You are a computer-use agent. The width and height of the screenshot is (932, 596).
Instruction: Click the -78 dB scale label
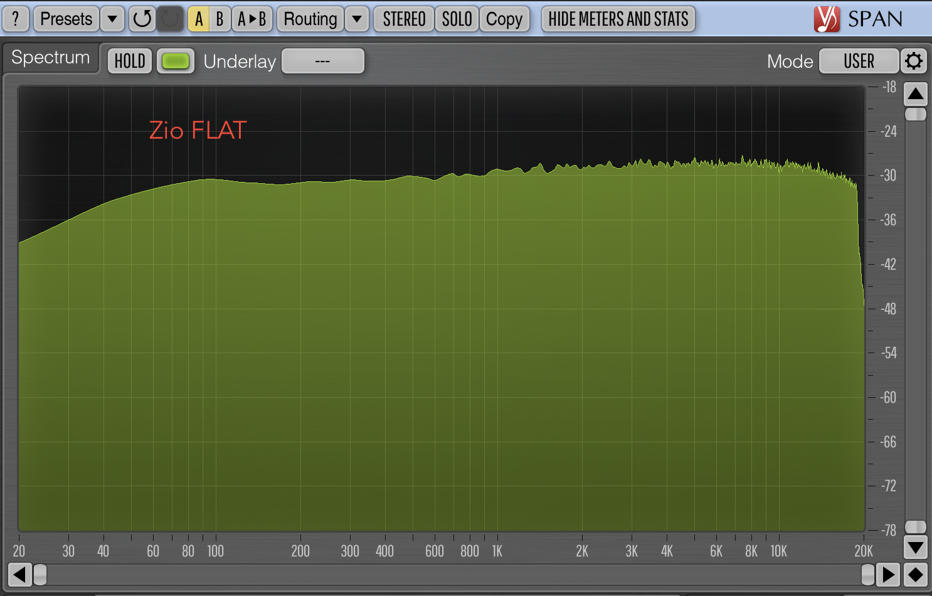(889, 530)
